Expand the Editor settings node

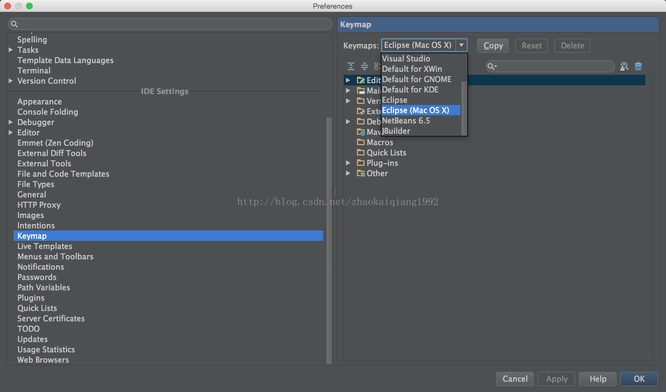point(11,133)
